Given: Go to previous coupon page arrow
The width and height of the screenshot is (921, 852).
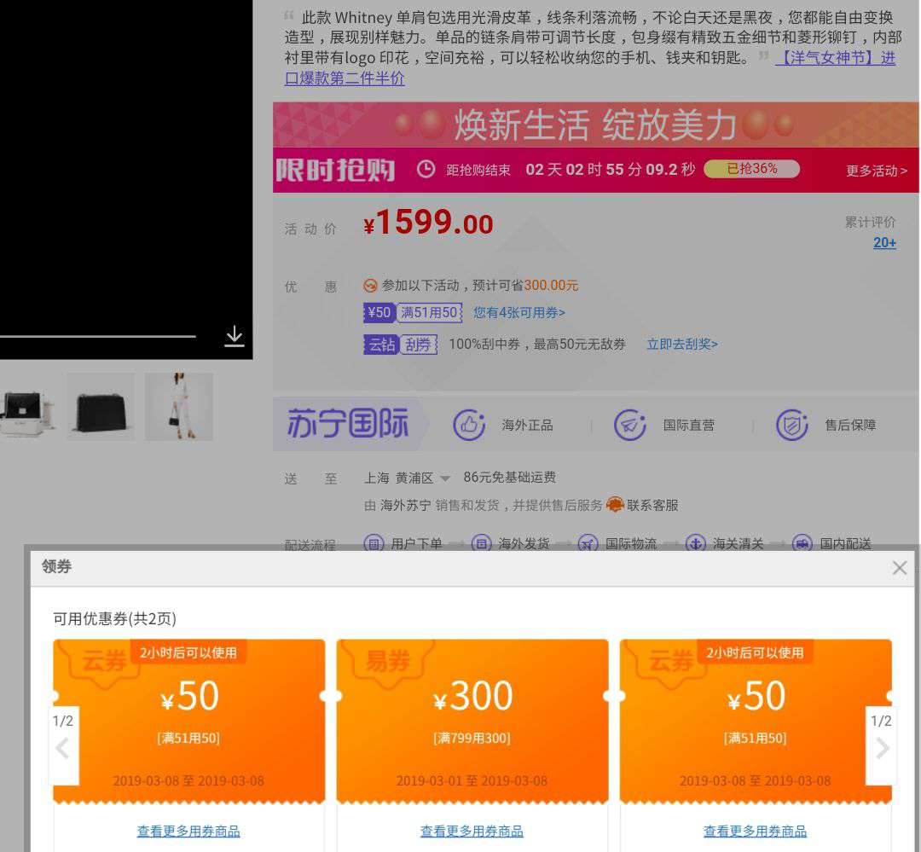Looking at the screenshot, I should coord(63,748).
